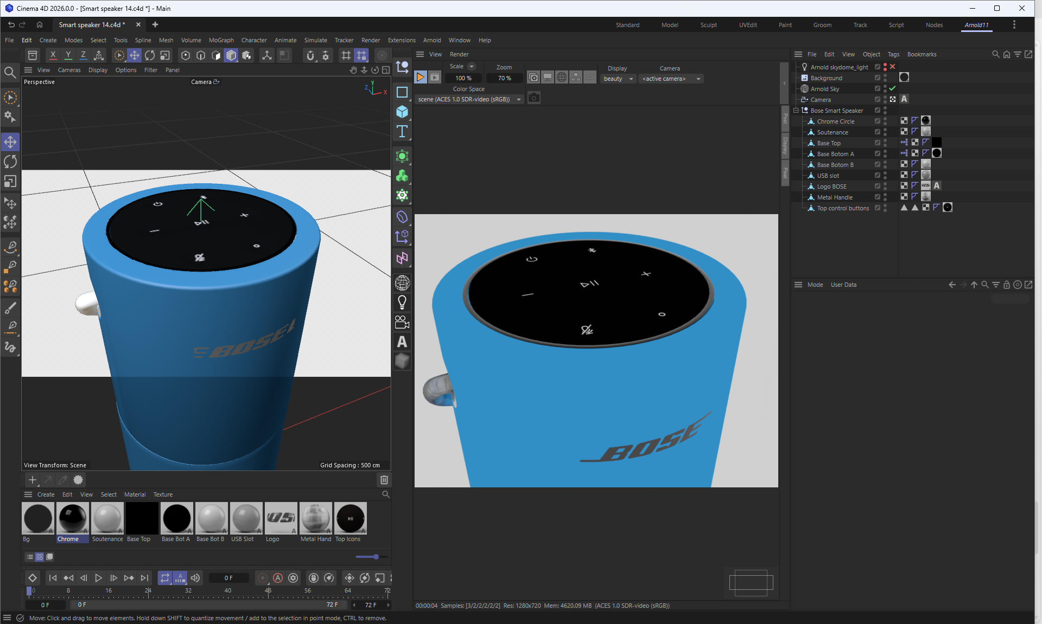This screenshot has height=624, width=1042.
Task: Click the Cube primitive icon
Action: pos(402,112)
